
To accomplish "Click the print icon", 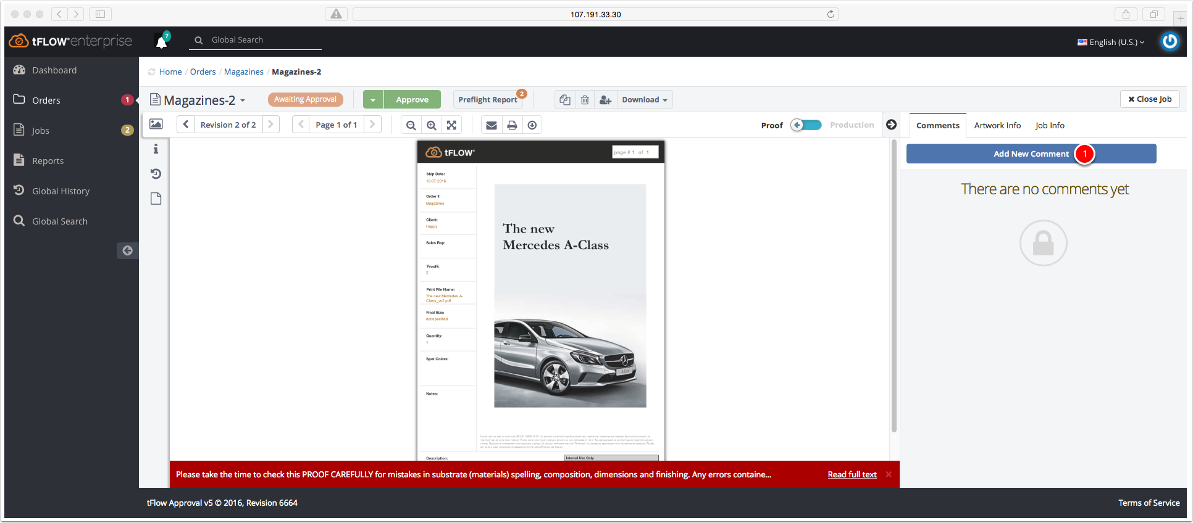I will click(512, 125).
